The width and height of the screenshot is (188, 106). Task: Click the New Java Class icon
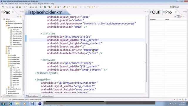tap(58, 7)
